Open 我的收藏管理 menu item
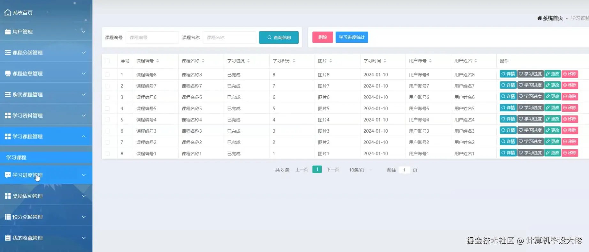The height and width of the screenshot is (252, 589). click(x=46, y=238)
